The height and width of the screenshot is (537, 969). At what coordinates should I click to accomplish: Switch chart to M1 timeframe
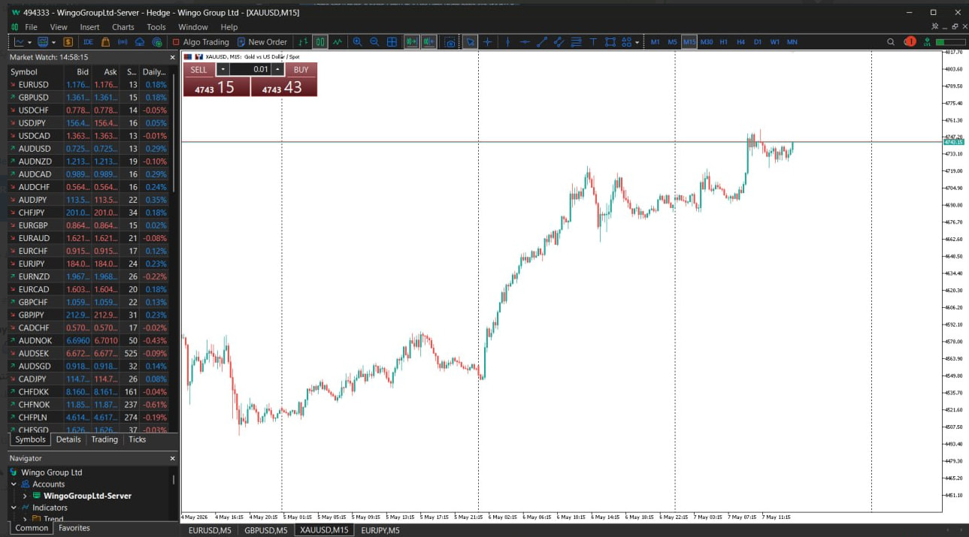(655, 42)
